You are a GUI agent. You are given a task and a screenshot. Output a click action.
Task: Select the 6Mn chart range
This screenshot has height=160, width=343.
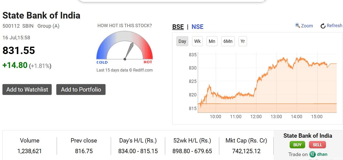(x=228, y=41)
